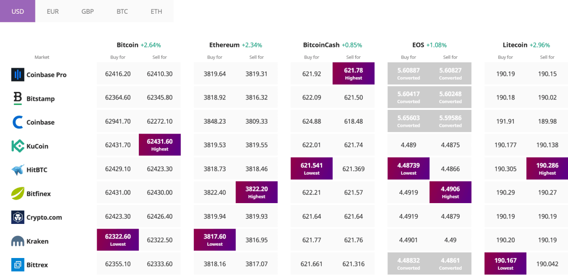Click Crypto.com Bitcoin sell price 62426.40
Screen dimensions: 568x276
160,217
